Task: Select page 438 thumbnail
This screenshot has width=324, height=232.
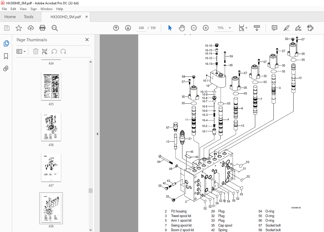Action: pyautogui.click(x=51, y=208)
